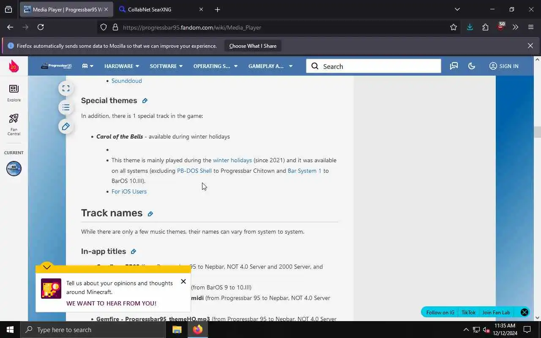Click the Firefox View icon in tab bar
The image size is (541, 338).
point(8,9)
